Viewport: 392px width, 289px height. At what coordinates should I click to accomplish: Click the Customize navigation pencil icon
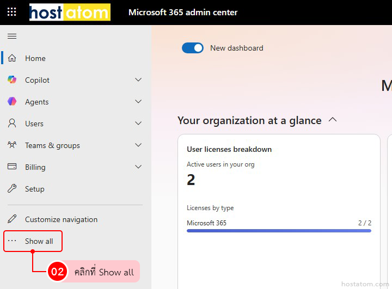tap(12, 219)
